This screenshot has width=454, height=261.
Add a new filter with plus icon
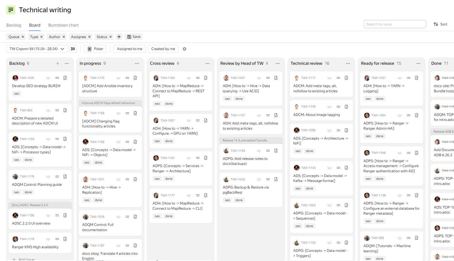pyautogui.click(x=119, y=37)
